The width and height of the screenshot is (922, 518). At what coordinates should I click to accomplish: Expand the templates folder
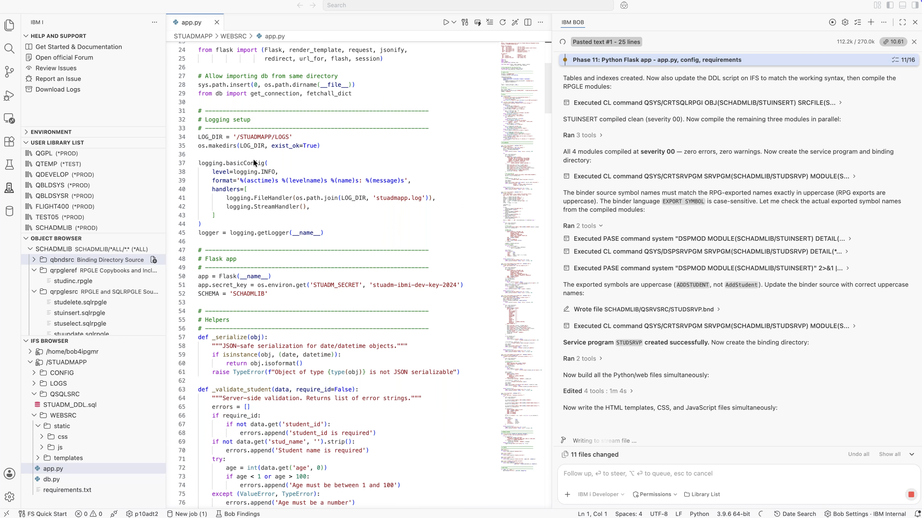click(x=38, y=458)
